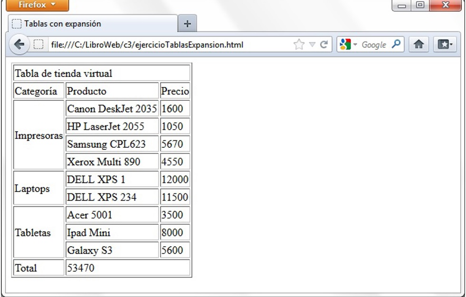Select the 'Laptops' category cell
The height and width of the screenshot is (297, 466).
coord(38,188)
